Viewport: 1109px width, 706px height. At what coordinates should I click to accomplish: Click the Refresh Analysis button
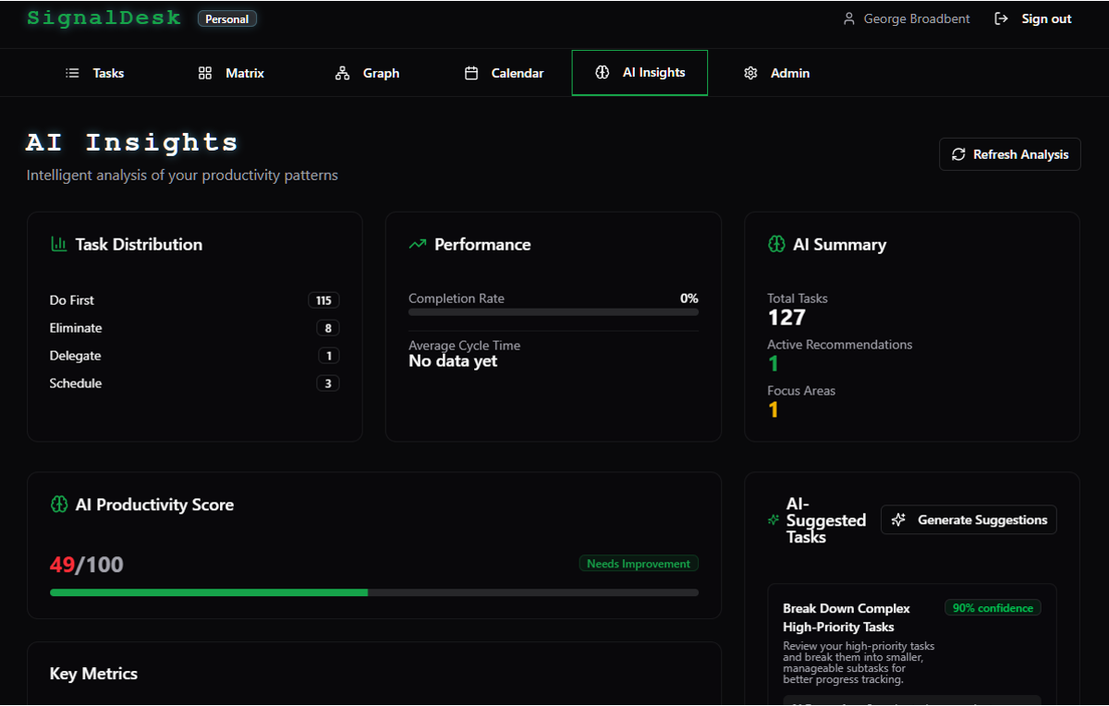coord(1010,154)
